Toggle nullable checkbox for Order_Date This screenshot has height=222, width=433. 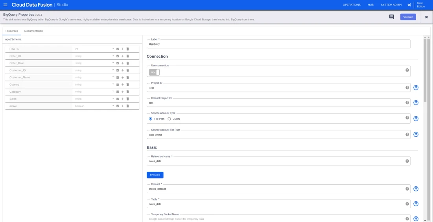coord(118,63)
